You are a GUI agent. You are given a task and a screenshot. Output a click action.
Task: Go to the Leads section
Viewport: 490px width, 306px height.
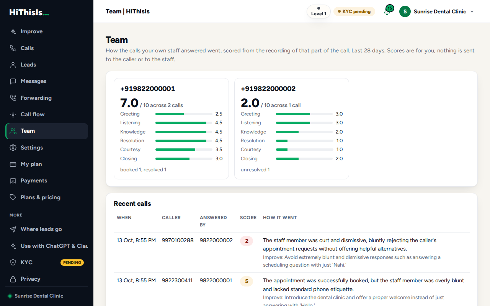click(x=47, y=65)
